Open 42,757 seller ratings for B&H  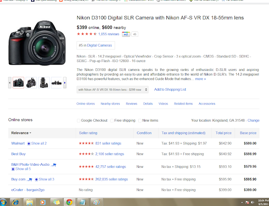tap(111, 167)
